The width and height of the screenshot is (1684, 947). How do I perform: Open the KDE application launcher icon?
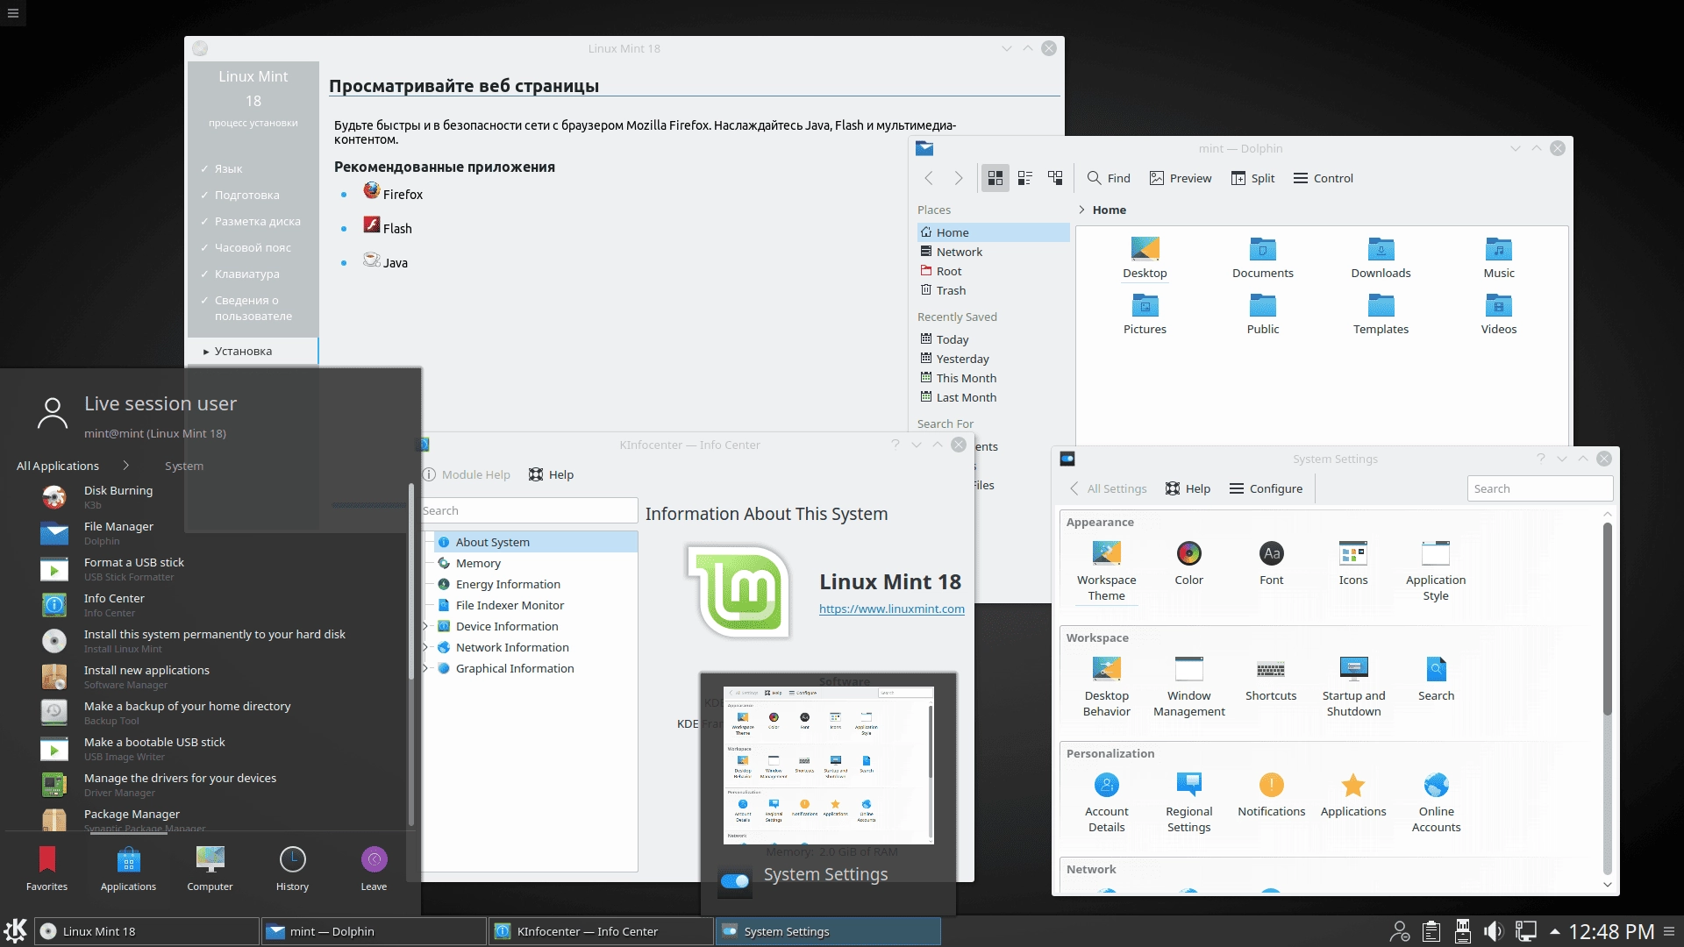click(16, 930)
